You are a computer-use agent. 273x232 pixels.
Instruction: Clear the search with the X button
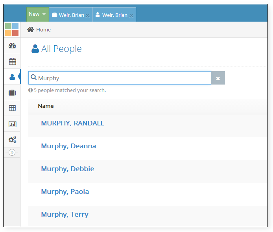(218, 78)
